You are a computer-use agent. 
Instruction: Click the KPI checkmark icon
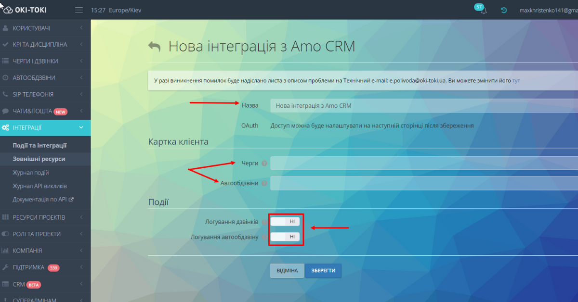[5, 44]
